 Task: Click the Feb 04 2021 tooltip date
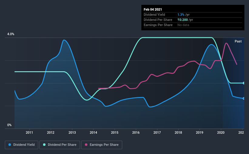(153, 9)
